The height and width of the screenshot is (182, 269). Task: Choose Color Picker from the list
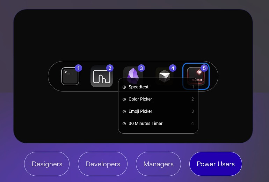point(158,99)
